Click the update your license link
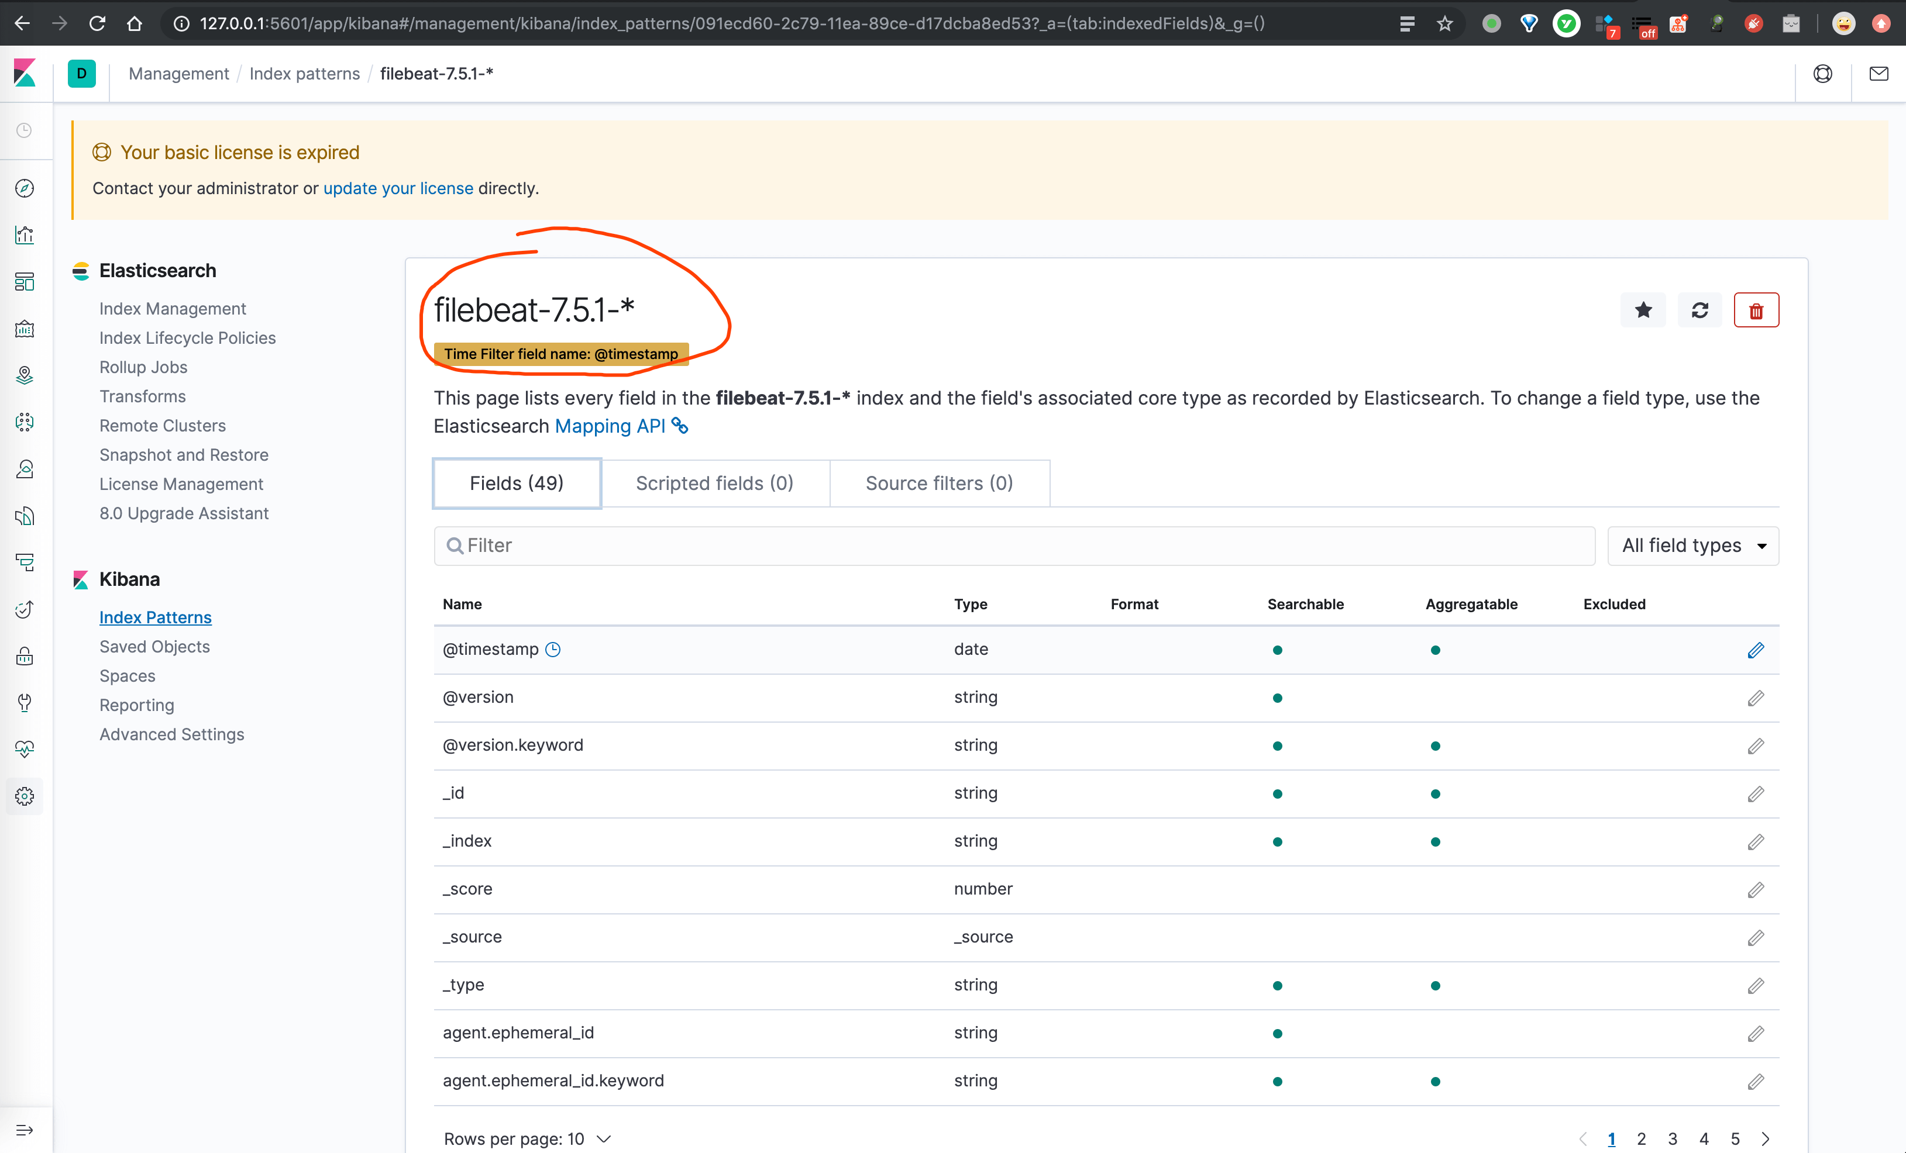This screenshot has width=1906, height=1153. pos(398,188)
